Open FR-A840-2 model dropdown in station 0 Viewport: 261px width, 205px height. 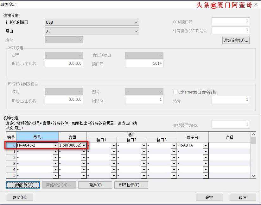click(x=55, y=146)
